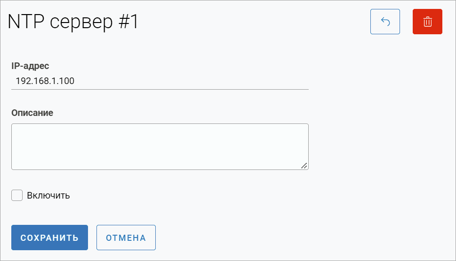
Task: Place cursor in 192.168.1.100 value
Action: point(45,81)
